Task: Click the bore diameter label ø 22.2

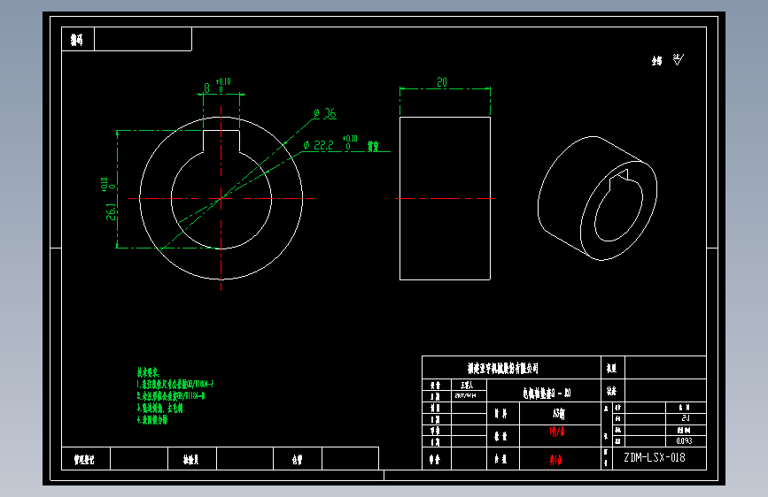Action: [318, 145]
